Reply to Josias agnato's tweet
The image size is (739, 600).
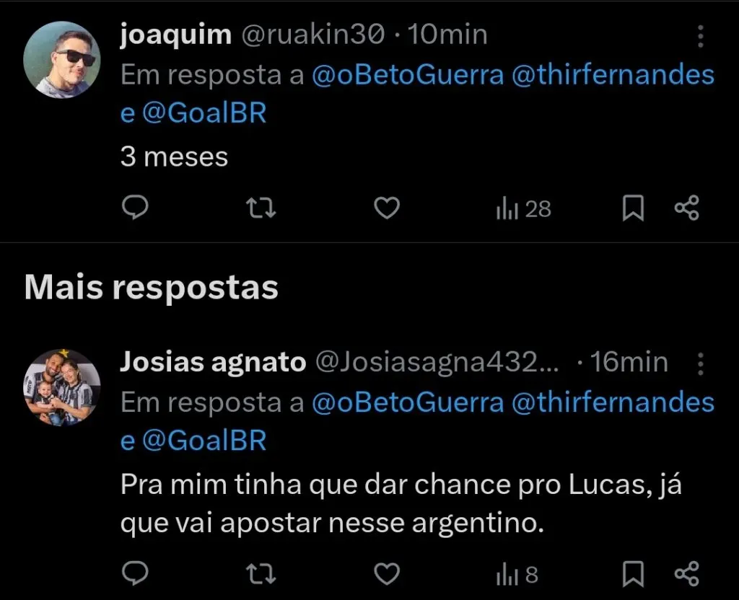pyautogui.click(x=134, y=574)
